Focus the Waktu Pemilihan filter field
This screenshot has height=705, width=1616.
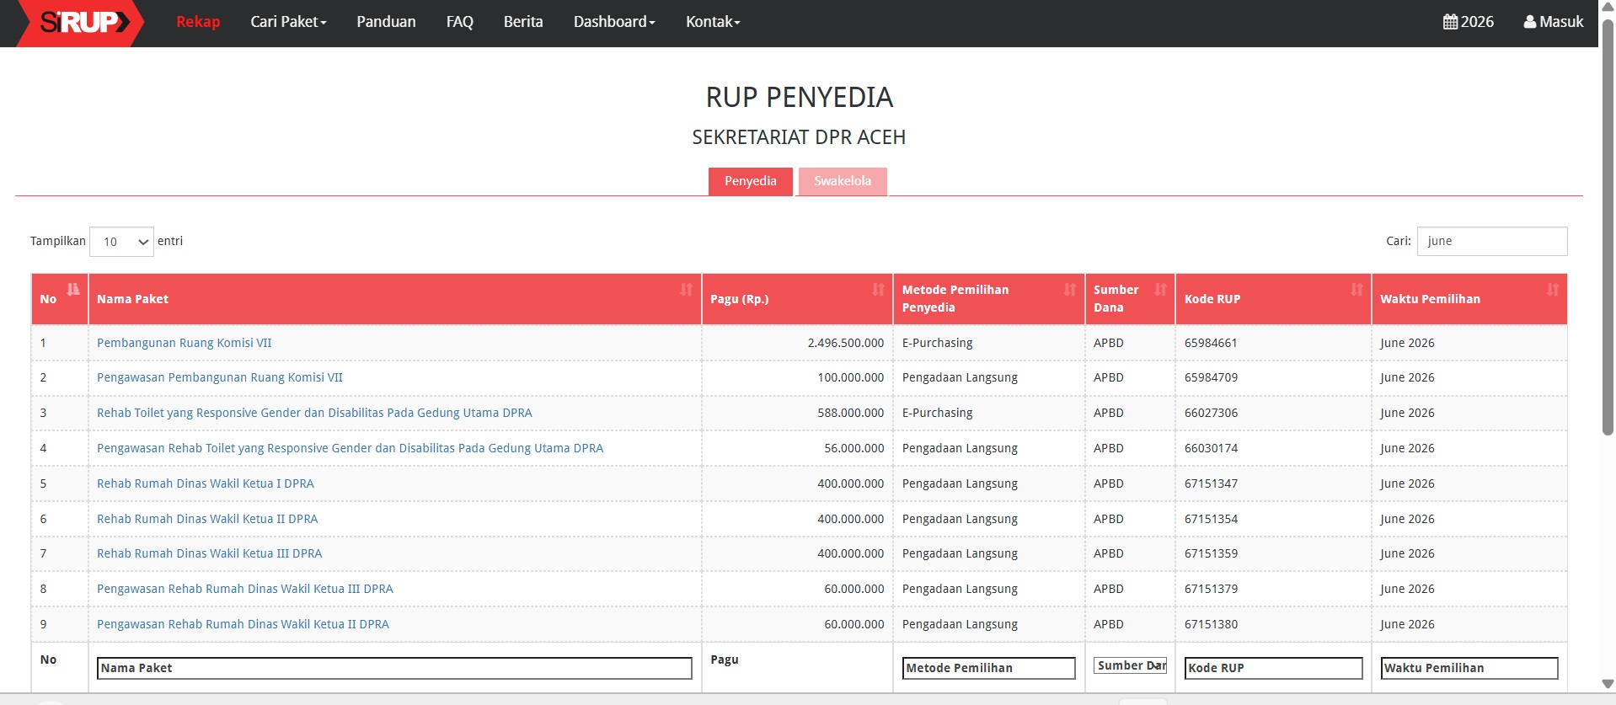[1469, 668]
